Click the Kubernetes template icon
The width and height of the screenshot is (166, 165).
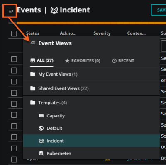[41, 153]
